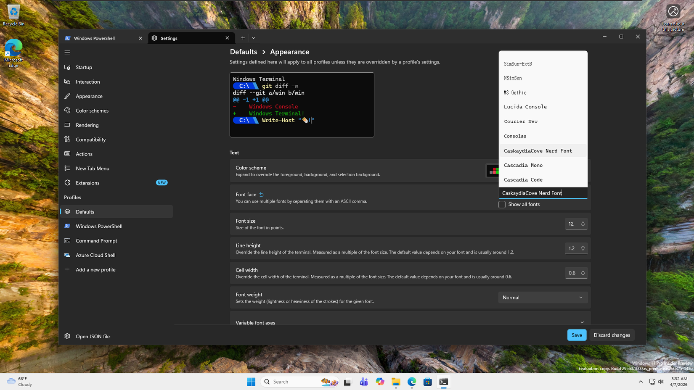Select the Extensions settings page

[88, 182]
